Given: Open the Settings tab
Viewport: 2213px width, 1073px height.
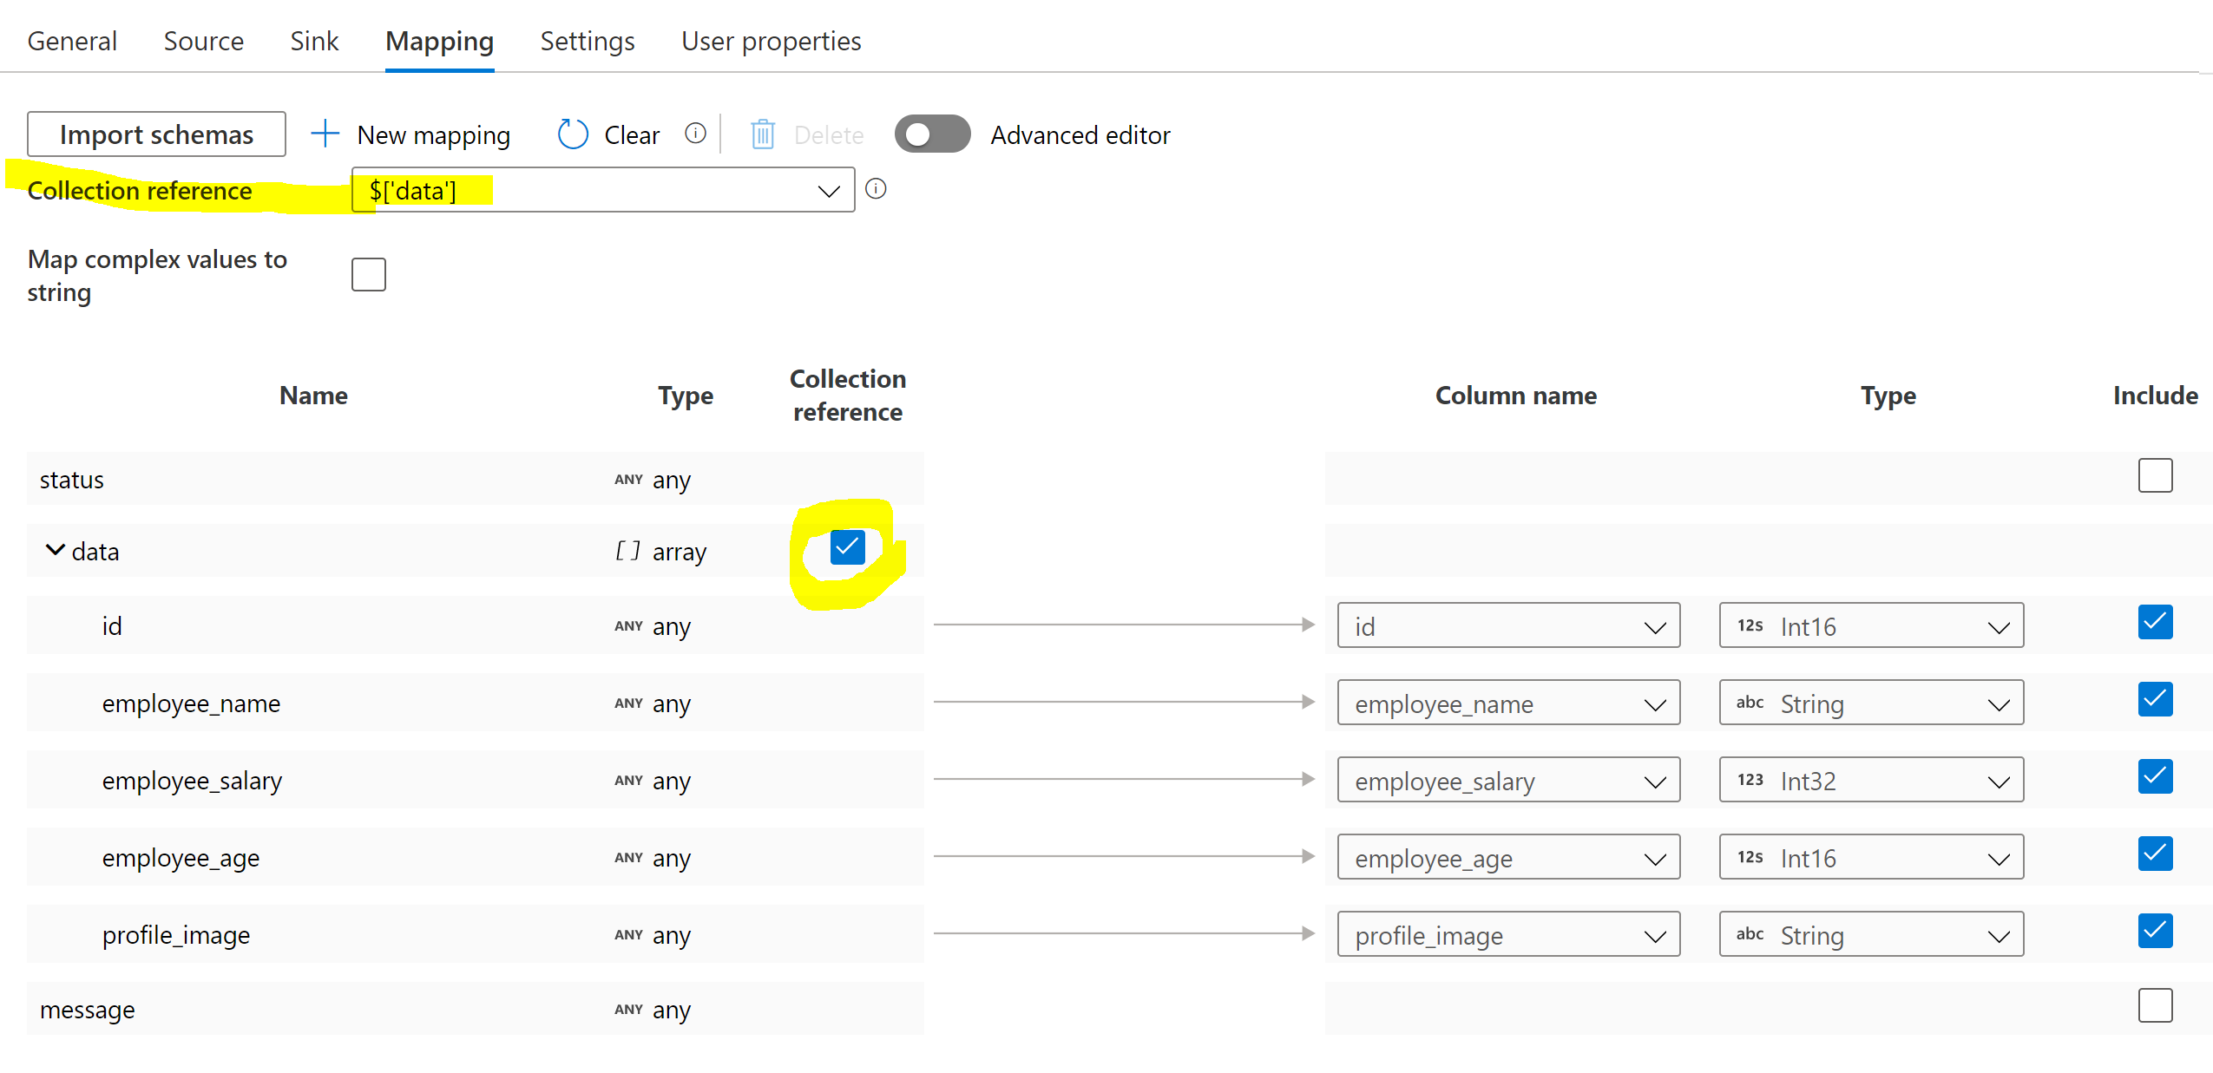Looking at the screenshot, I should 588,41.
